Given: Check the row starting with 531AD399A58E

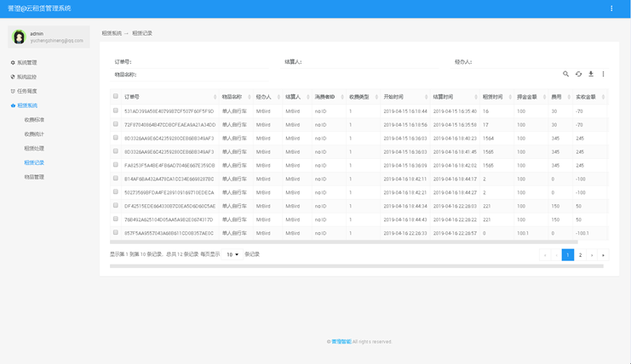Looking at the screenshot, I should 116,111.
